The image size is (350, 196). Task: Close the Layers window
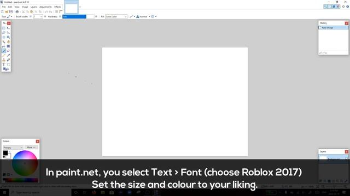pos(346,151)
